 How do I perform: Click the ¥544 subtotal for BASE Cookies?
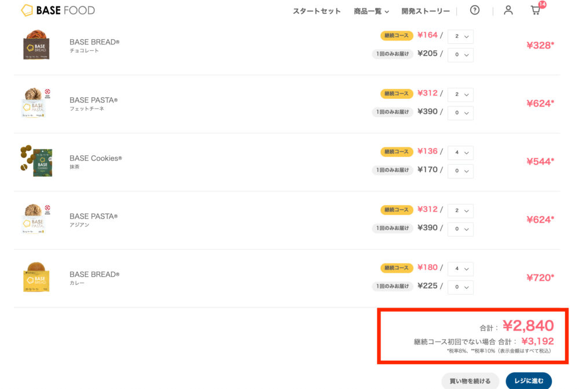[540, 161]
